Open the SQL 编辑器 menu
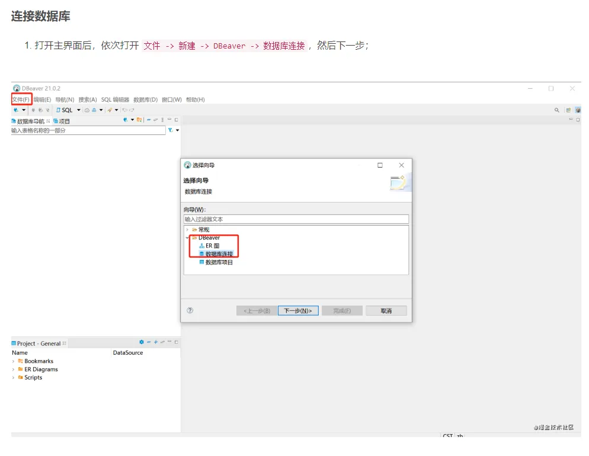This screenshot has width=589, height=456. pos(115,99)
